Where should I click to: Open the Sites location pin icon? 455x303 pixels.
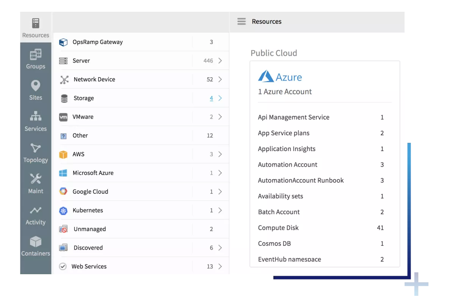tap(36, 86)
